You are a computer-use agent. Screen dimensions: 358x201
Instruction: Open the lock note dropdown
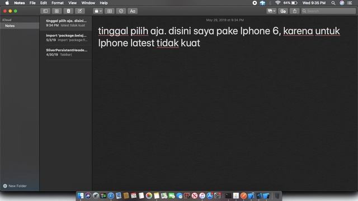tap(98, 11)
